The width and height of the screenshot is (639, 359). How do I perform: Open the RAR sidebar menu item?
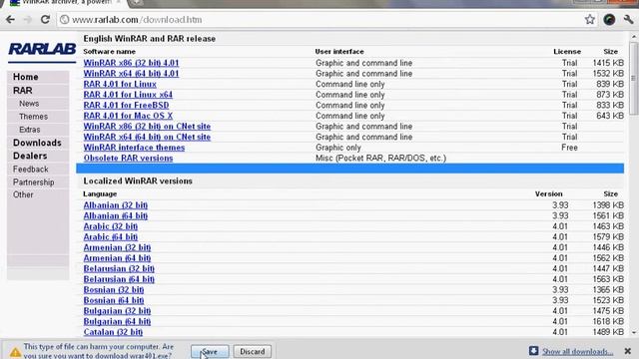(x=22, y=91)
